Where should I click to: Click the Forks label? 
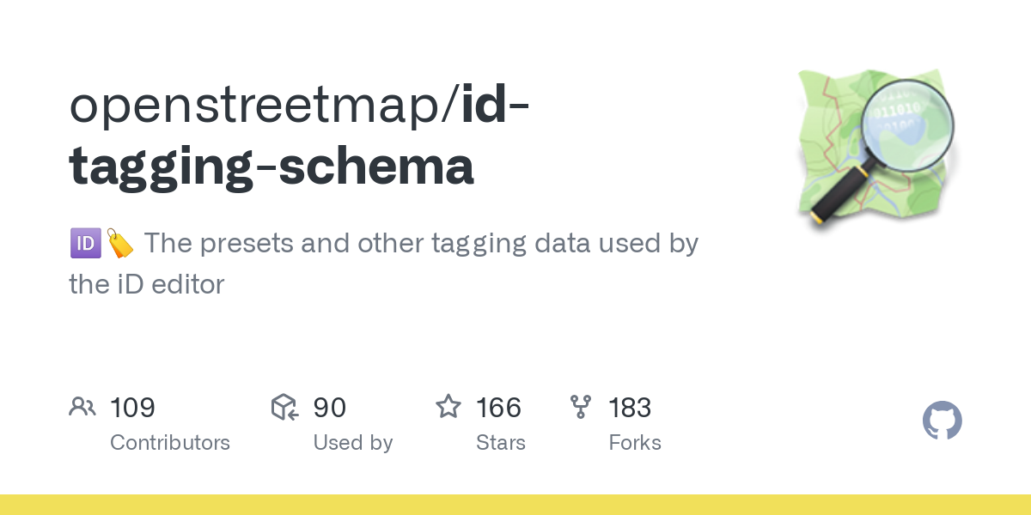(x=635, y=443)
